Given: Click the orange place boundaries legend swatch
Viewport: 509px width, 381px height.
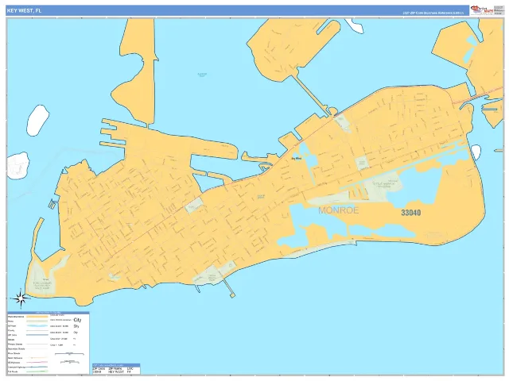Looking at the screenshot, I should [37, 317].
